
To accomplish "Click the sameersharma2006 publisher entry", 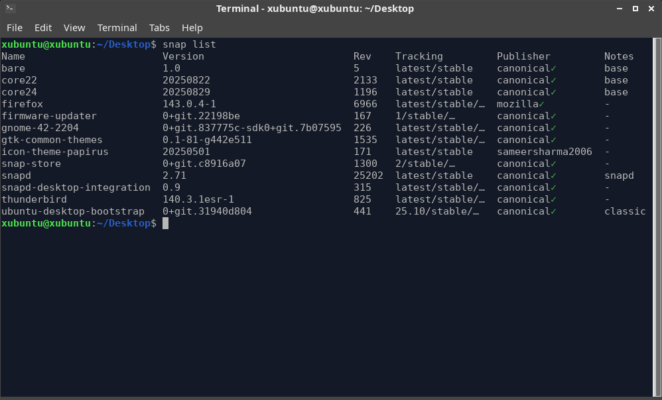I will coord(544,152).
